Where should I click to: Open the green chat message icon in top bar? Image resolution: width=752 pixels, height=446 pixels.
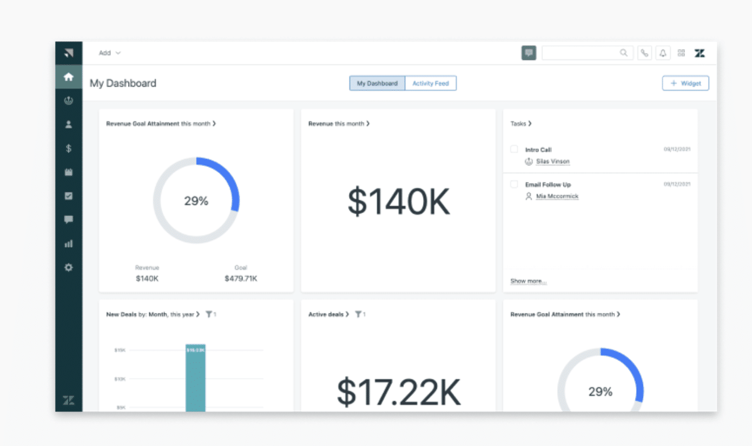coord(529,53)
